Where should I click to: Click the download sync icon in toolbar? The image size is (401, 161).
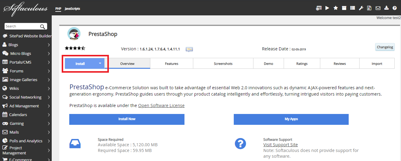click(x=386, y=8)
